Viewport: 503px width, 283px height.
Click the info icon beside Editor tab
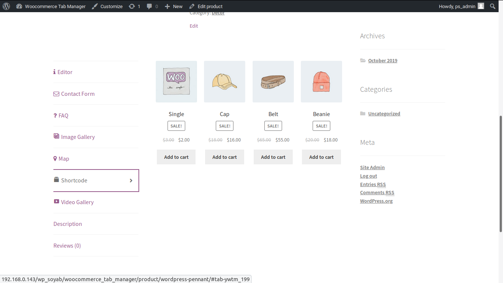coord(54,72)
